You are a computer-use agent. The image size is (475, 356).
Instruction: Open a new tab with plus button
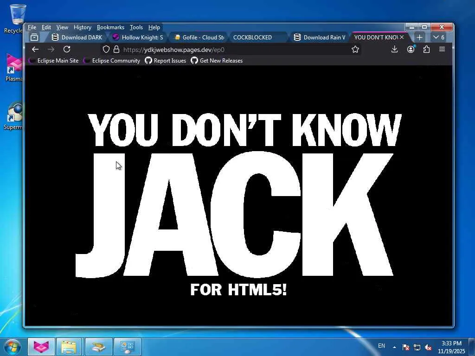tap(419, 38)
